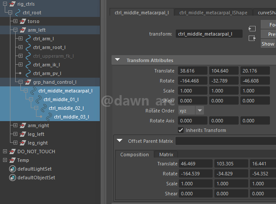Screen dimensions: 276x204
Task: Select ctrl_middle_02_l in the outliner
Action: [x=66, y=108]
